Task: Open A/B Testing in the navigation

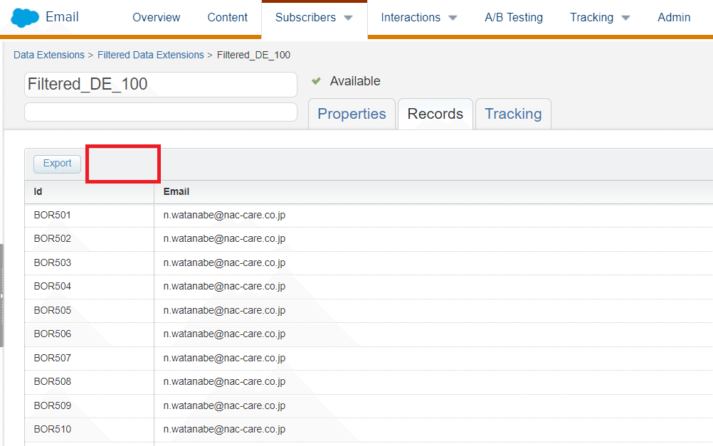Action: point(513,17)
